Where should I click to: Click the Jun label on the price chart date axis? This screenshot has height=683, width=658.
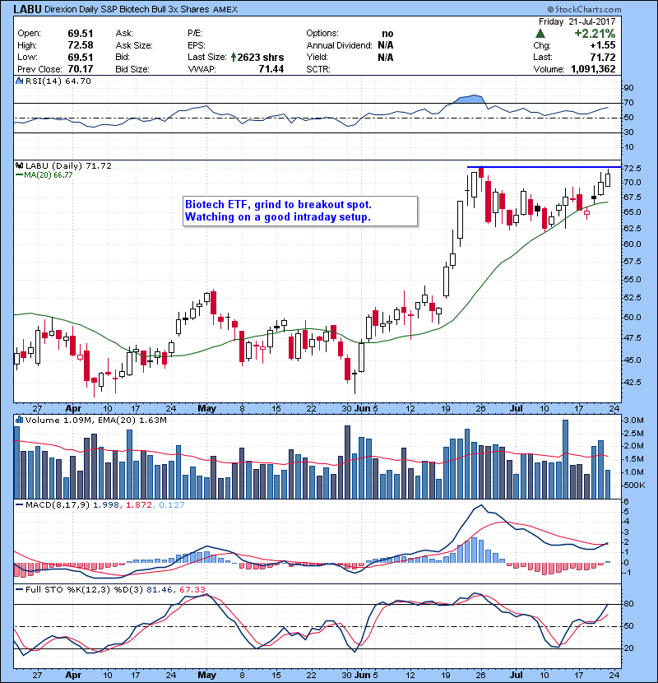click(363, 409)
